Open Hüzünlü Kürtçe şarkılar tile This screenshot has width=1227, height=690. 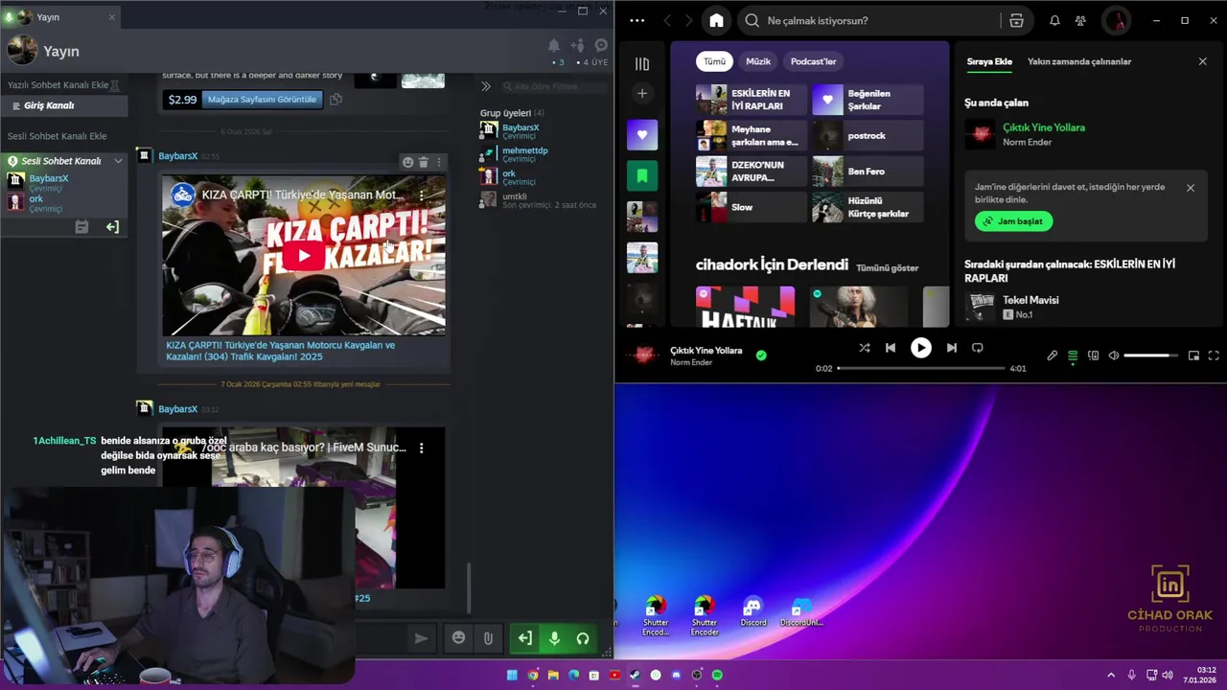tap(868, 207)
